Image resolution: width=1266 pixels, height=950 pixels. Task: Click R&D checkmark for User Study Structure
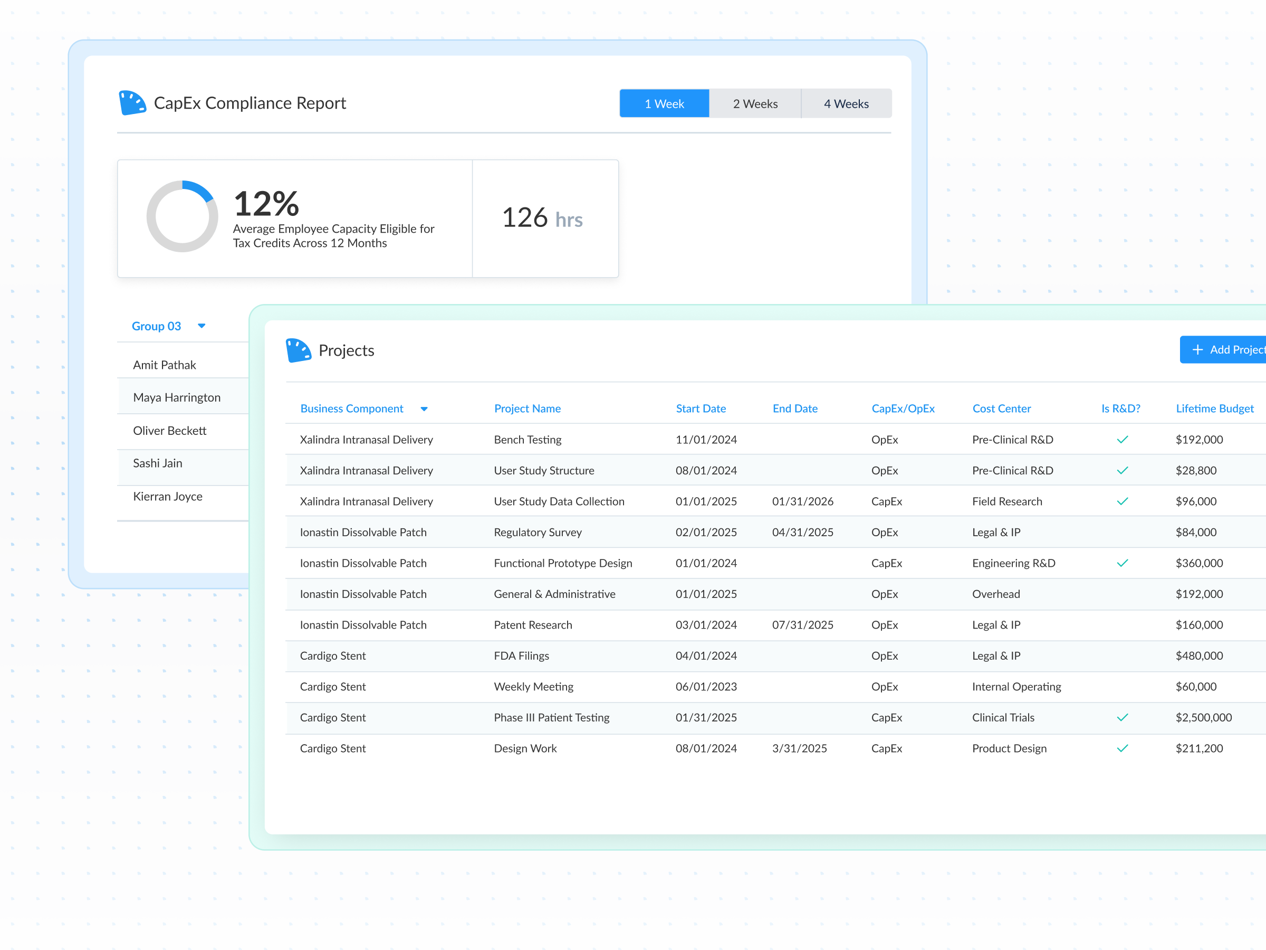pos(1122,471)
